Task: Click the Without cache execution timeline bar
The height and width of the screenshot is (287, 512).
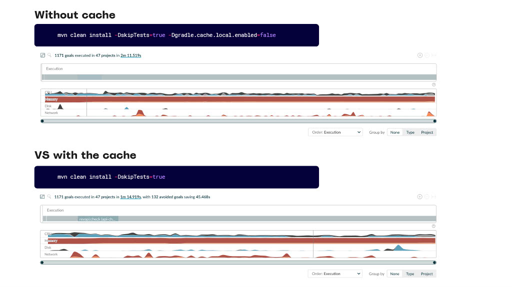Action: (x=239, y=77)
